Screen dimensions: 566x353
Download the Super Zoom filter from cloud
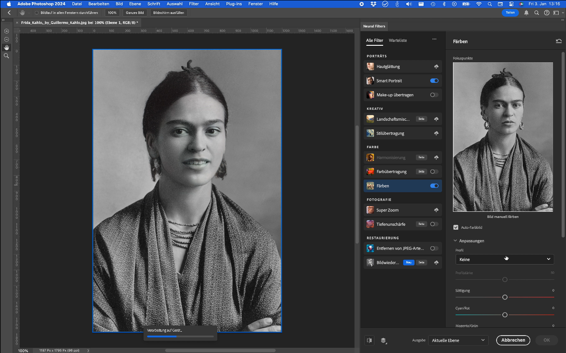[x=436, y=210]
